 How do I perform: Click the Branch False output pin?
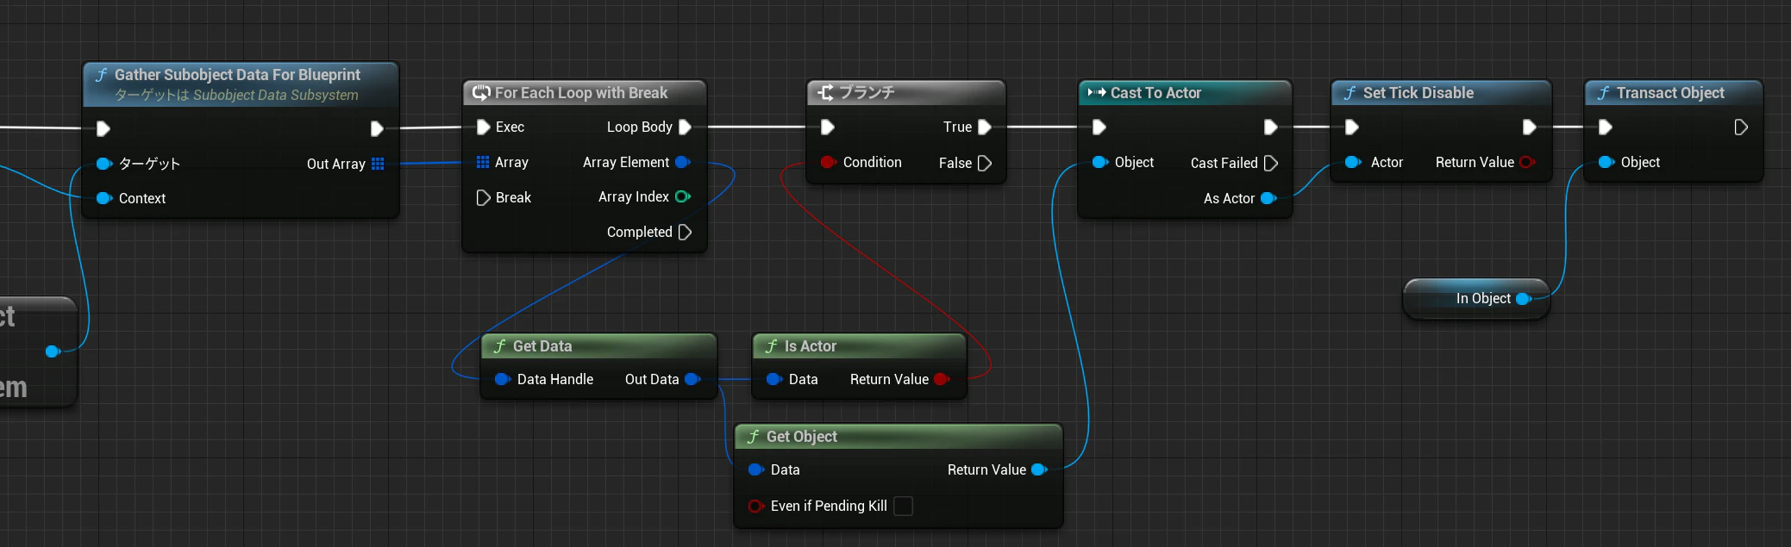985,163
